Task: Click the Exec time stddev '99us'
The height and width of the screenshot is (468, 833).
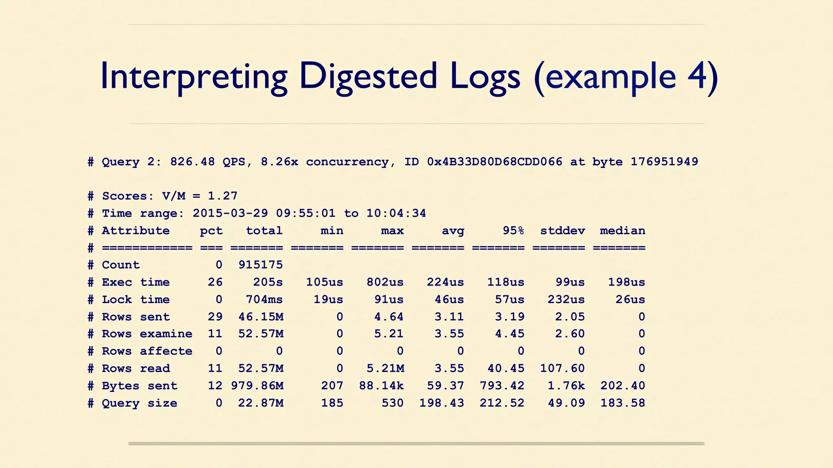Action: click(x=570, y=282)
